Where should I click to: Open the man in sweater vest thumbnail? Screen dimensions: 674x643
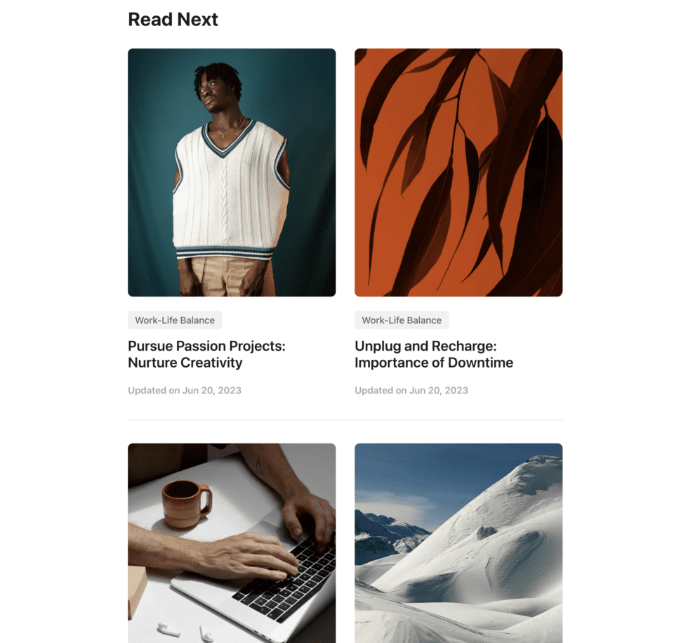point(232,172)
